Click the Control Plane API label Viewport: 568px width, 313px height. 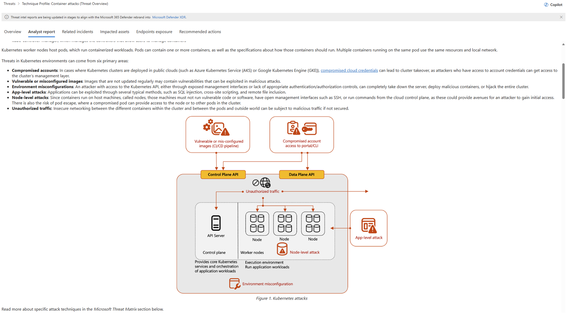pyautogui.click(x=223, y=174)
